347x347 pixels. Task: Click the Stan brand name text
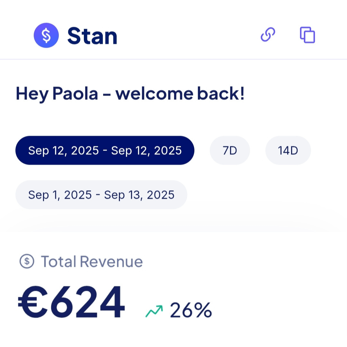point(92,36)
